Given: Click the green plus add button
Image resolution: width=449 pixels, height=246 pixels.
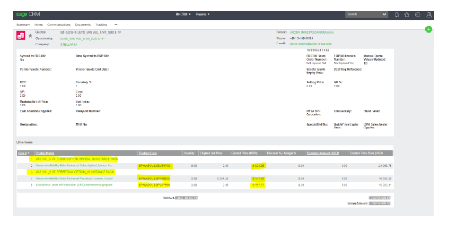Looking at the screenshot, I should 428,29.
